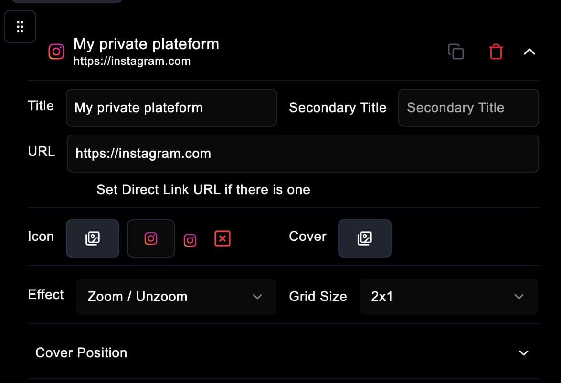Open the Effect dropdown showing Zoom / Unzoom
Viewport: 561px width, 383px height.
point(176,297)
